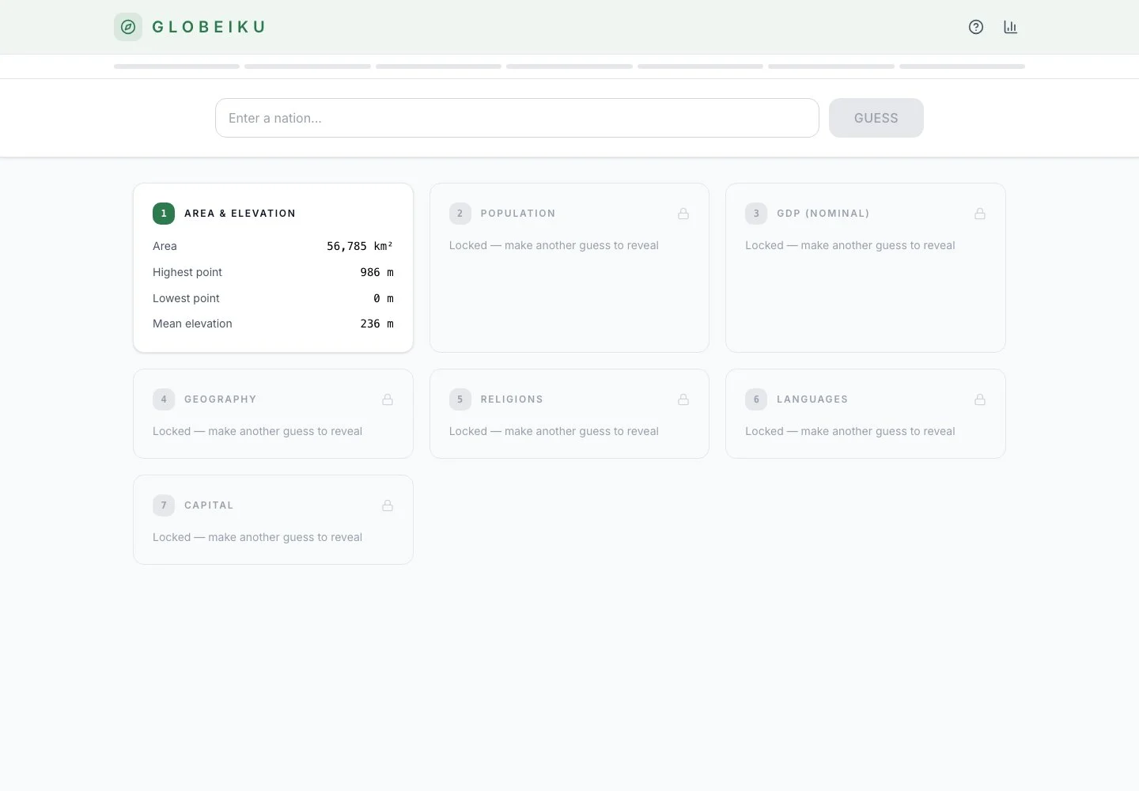Click the 'Mean elevation' label
The image size is (1139, 791).
pyautogui.click(x=192, y=324)
